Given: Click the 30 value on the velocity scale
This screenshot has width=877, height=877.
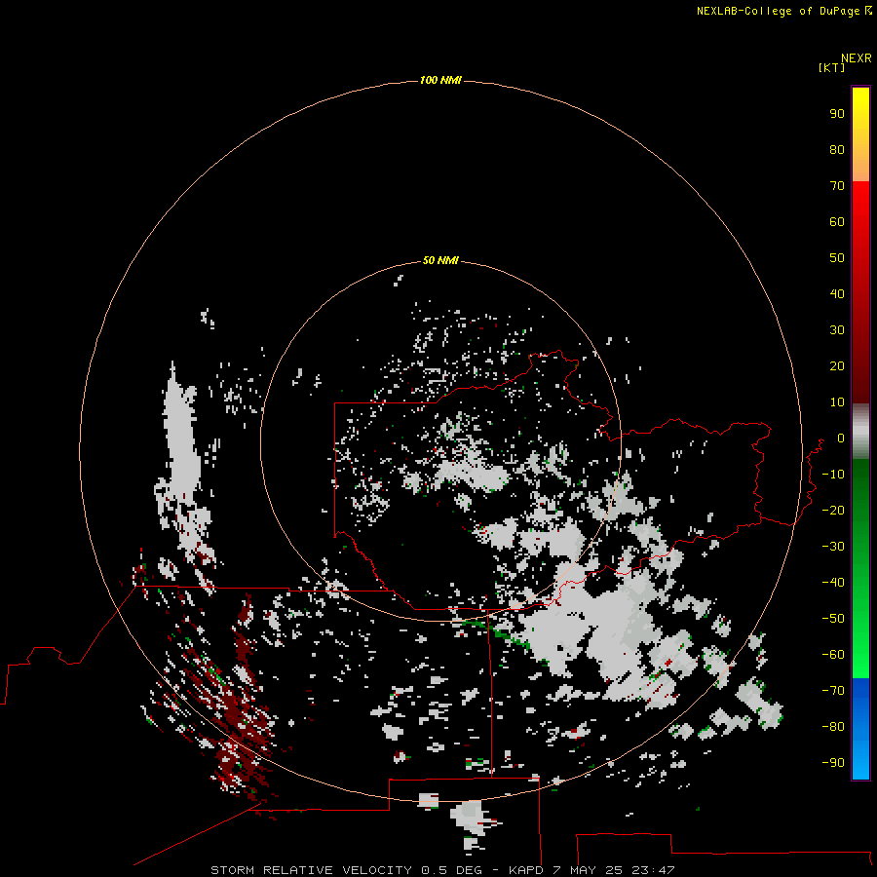Looking at the screenshot, I should tap(837, 330).
